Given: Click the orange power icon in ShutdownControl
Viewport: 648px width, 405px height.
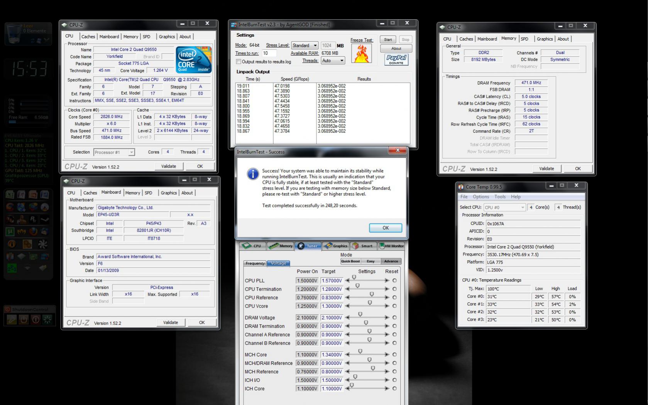Looking at the screenshot, I should click(24, 320).
